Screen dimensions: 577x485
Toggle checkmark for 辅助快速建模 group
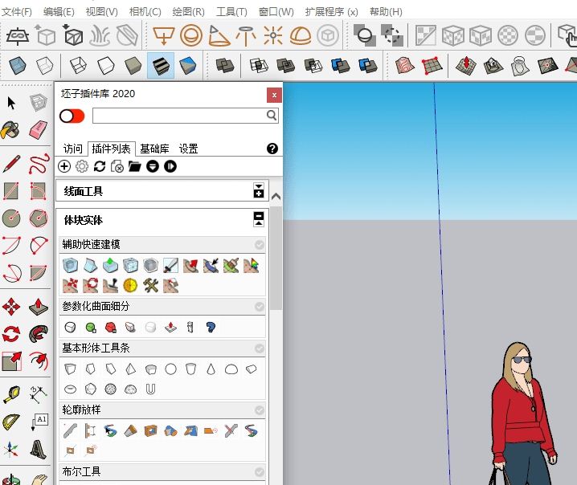(259, 245)
